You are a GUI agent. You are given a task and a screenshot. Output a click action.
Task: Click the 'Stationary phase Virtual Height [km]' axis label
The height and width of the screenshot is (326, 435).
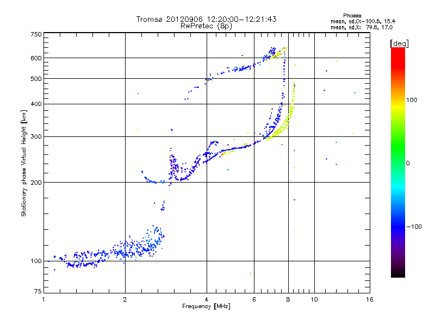tap(24, 163)
